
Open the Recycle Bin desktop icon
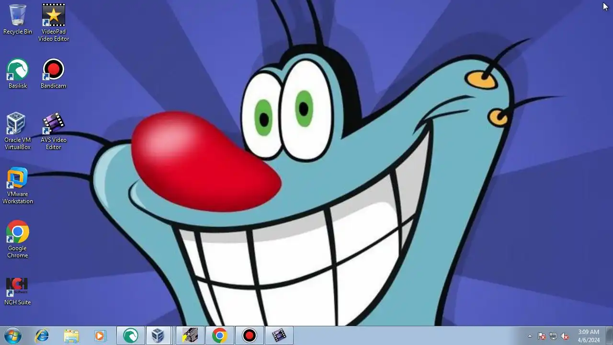click(x=18, y=19)
